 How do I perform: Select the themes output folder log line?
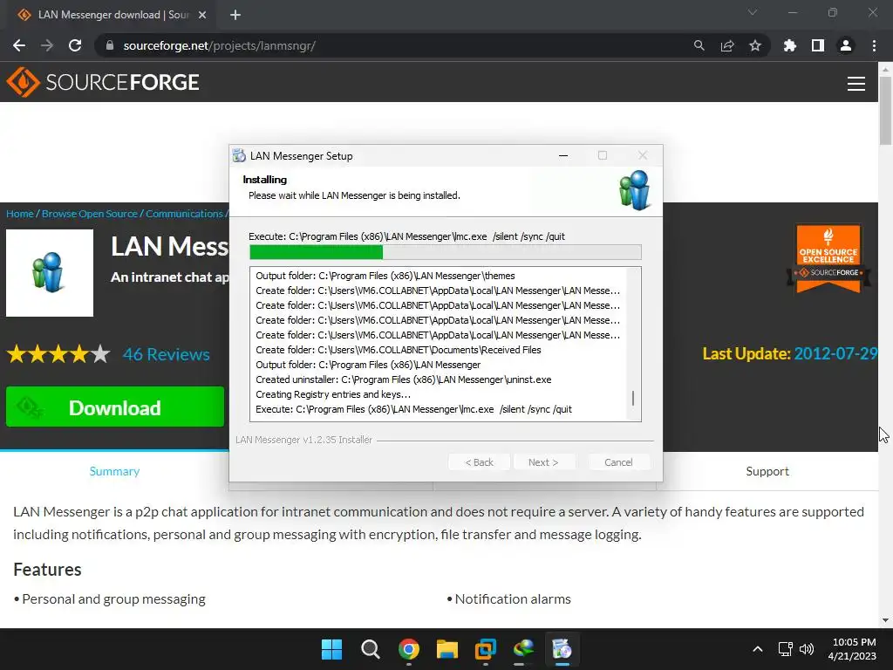[x=385, y=276]
